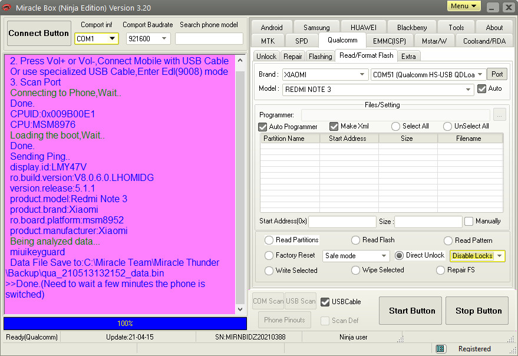Switch to the Blackberry tab
518x356 pixels.
click(x=412, y=28)
